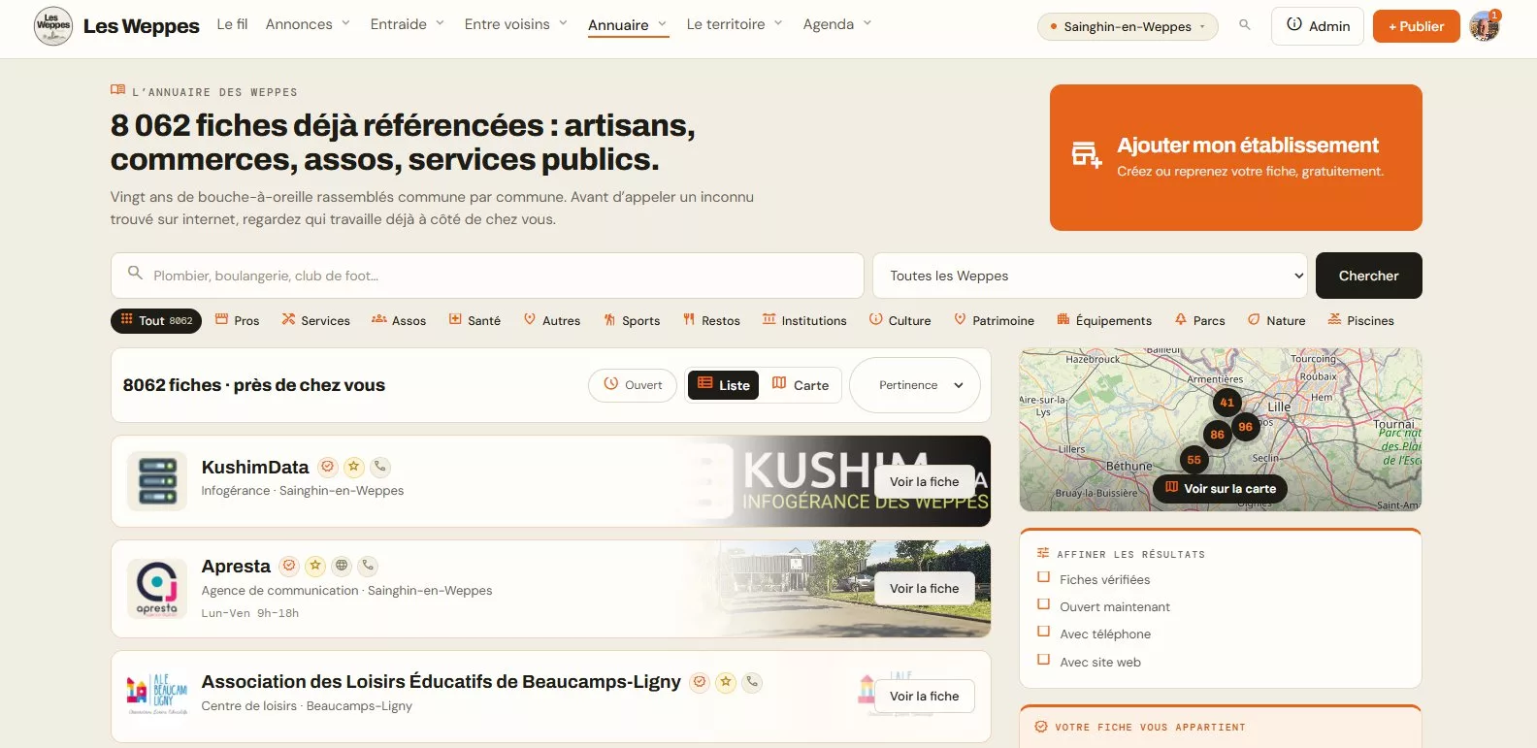Click the phone icon next to KushimData
Screen dimensions: 1537x748
pos(380,467)
